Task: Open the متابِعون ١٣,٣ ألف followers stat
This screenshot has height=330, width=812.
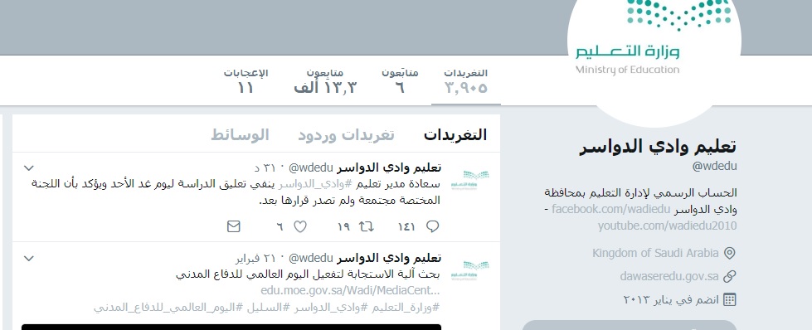Action: [325, 82]
